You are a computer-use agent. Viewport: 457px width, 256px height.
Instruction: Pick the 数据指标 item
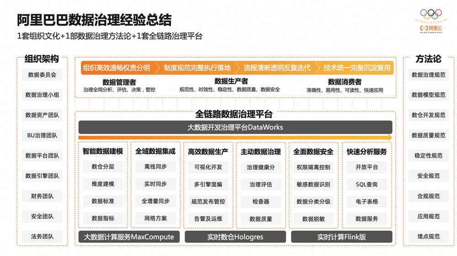pyautogui.click(x=103, y=218)
